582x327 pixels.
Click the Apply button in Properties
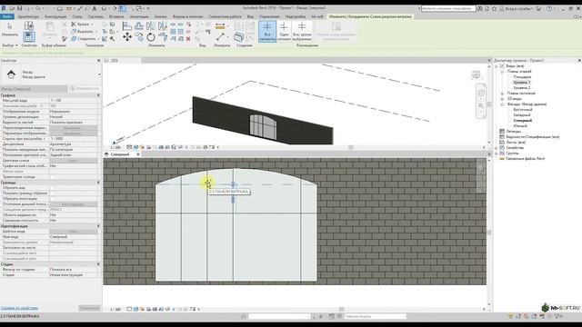click(89, 308)
